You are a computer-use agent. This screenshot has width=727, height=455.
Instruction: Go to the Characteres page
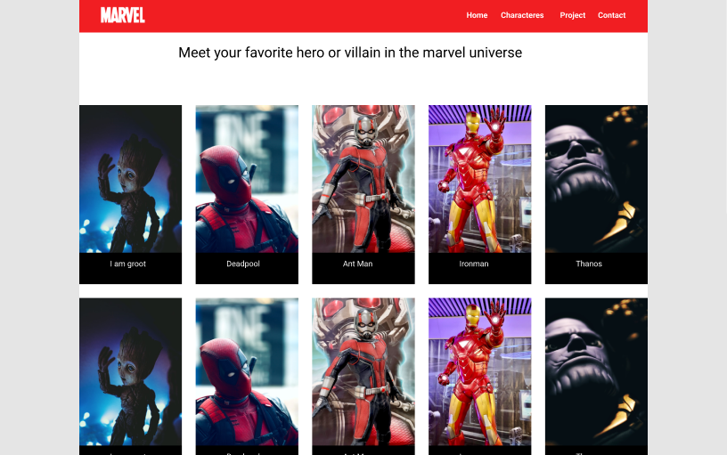[x=522, y=15]
